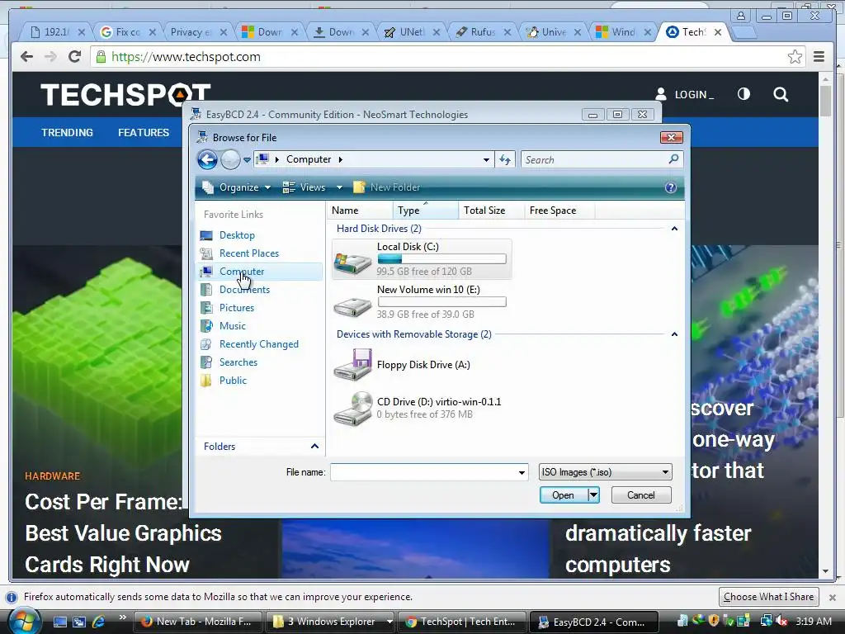Open New Tab - Mozilla Firefox taskbar item
The width and height of the screenshot is (845, 634).
[x=197, y=622]
